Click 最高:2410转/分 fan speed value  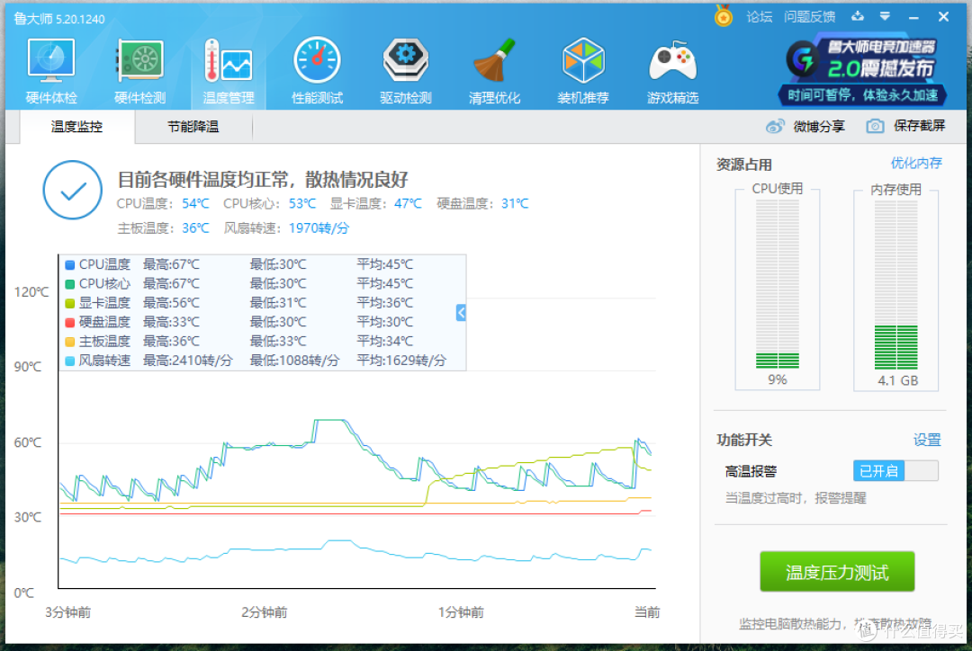pos(188,361)
